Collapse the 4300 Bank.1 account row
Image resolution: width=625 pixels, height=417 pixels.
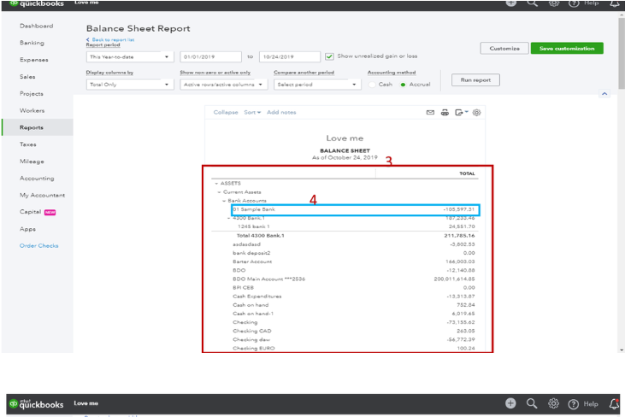click(229, 218)
